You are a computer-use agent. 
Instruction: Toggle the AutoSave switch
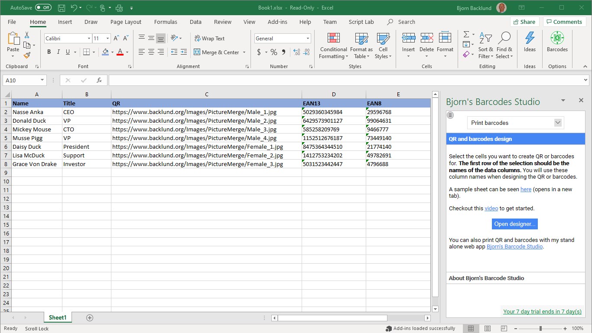(x=43, y=8)
